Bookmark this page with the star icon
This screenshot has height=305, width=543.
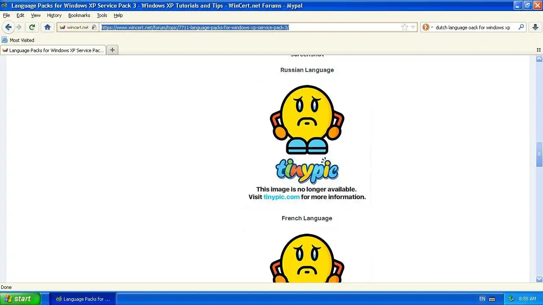pyautogui.click(x=404, y=27)
